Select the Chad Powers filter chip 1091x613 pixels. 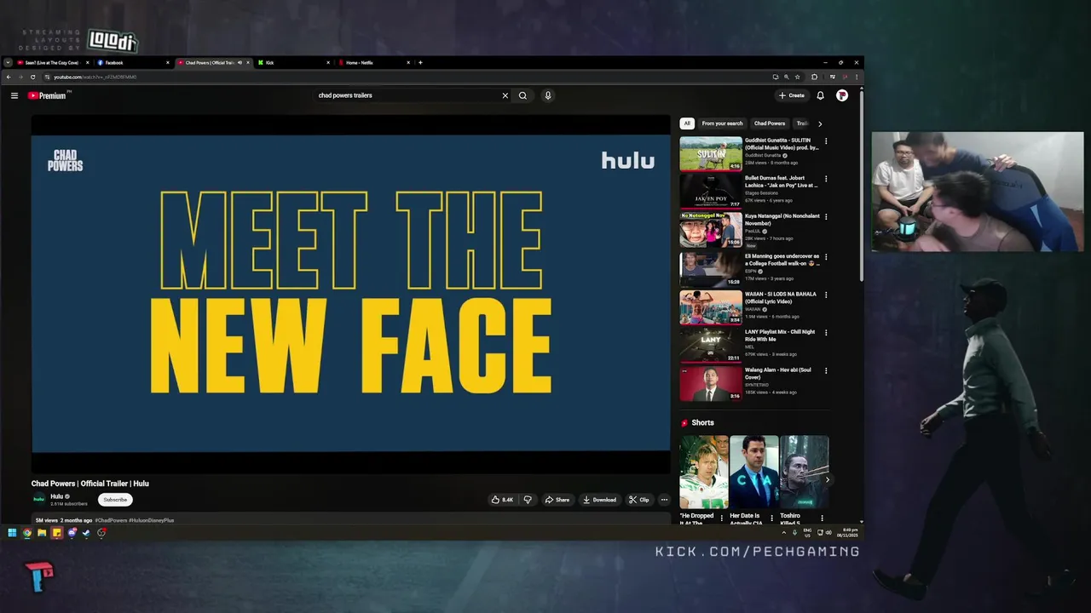click(770, 123)
